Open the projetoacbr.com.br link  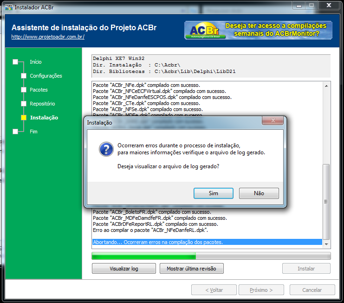point(48,37)
